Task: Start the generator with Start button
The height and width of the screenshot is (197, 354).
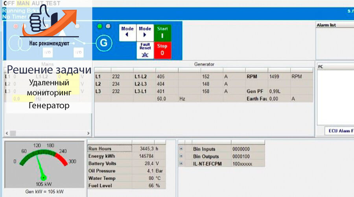Action: tap(162, 33)
